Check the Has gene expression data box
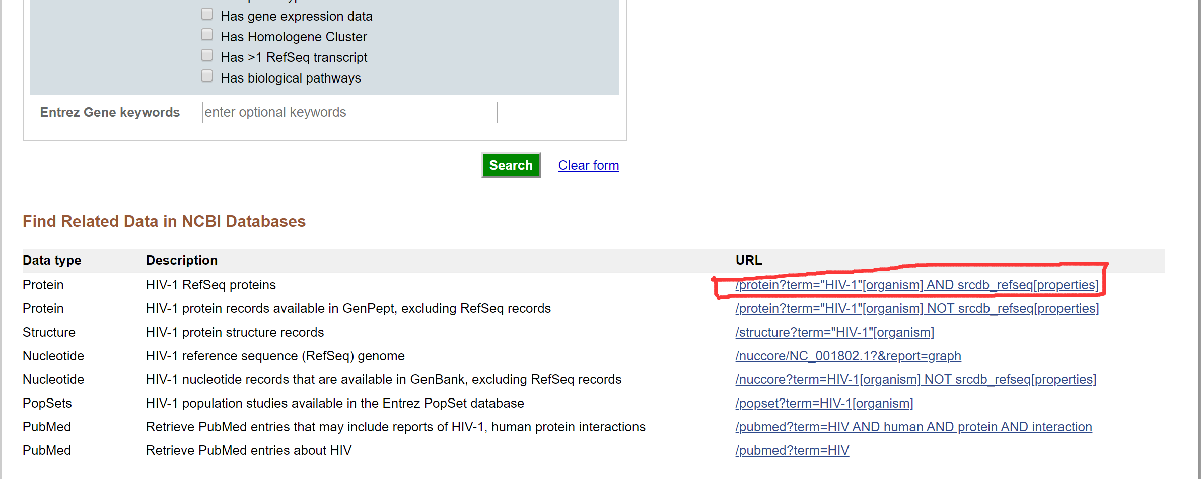The width and height of the screenshot is (1201, 479). click(x=207, y=14)
